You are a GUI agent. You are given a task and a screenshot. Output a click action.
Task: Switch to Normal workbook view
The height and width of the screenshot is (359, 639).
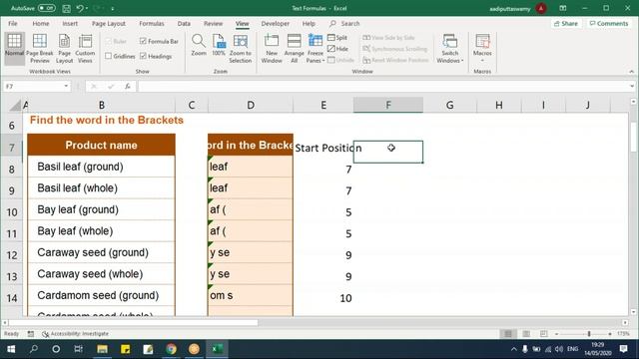(x=14, y=49)
